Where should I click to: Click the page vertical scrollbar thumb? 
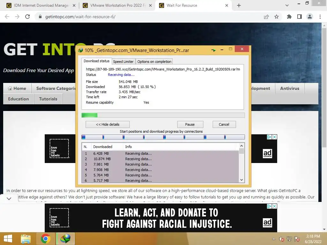click(x=324, y=87)
